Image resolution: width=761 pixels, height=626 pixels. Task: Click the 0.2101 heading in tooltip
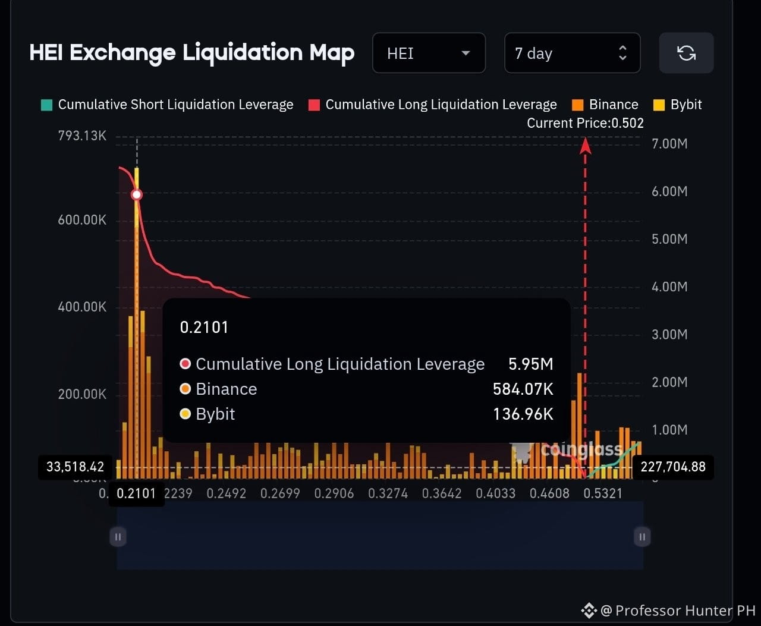point(204,327)
